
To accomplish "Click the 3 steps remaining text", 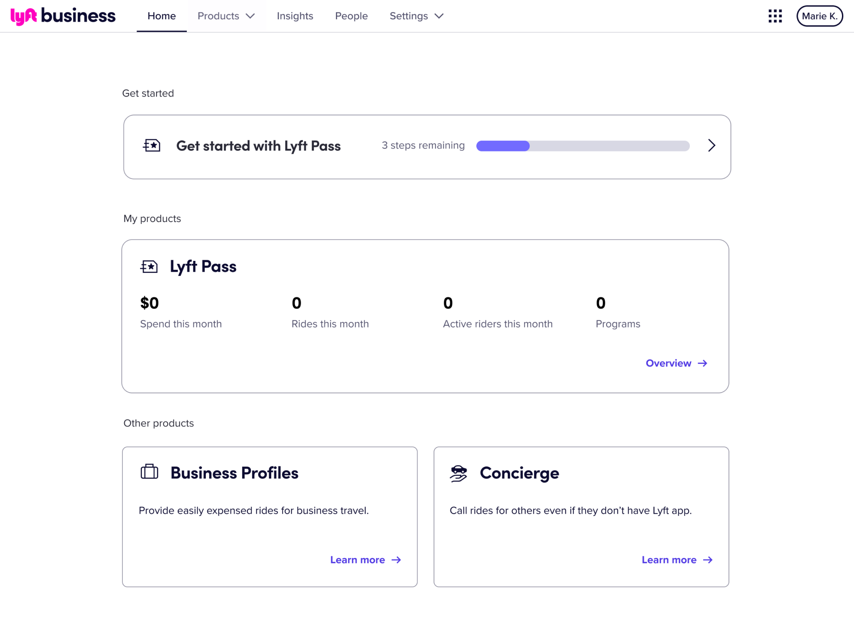I will 423,145.
